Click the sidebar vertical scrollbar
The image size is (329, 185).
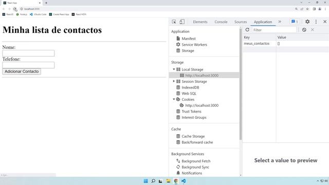(241, 84)
